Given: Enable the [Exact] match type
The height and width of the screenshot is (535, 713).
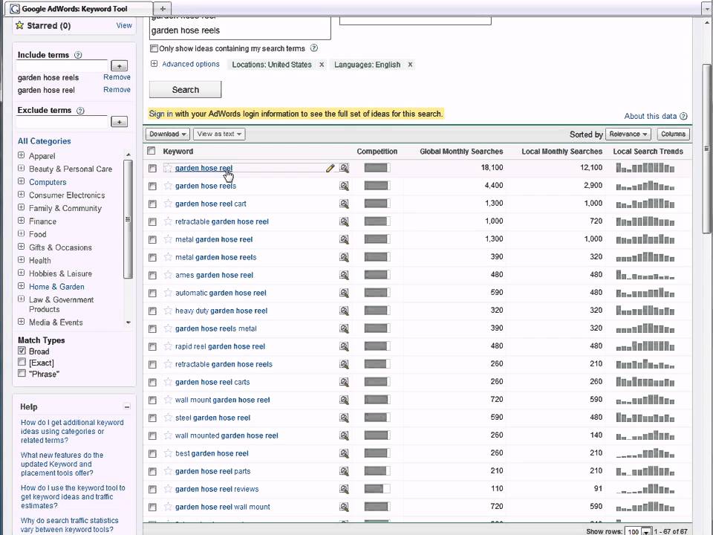Looking at the screenshot, I should pos(22,362).
